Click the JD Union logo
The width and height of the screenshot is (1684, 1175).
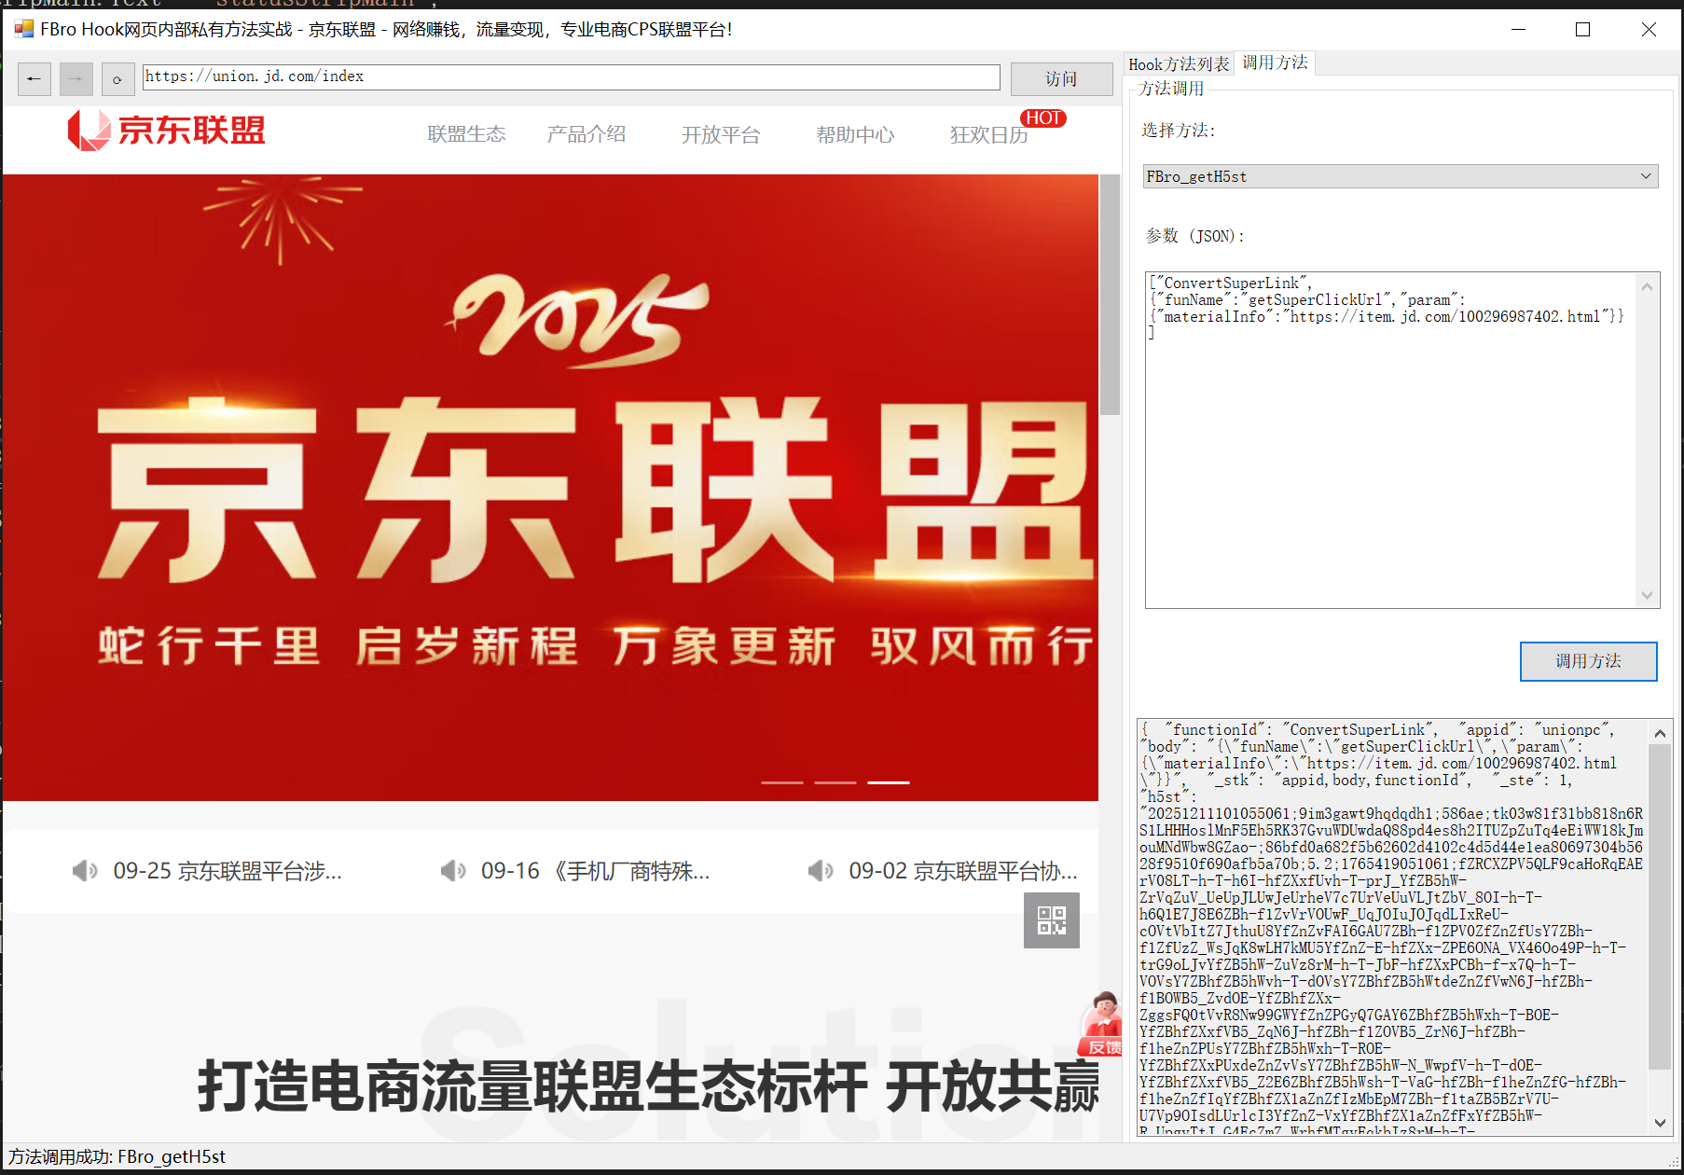point(167,131)
